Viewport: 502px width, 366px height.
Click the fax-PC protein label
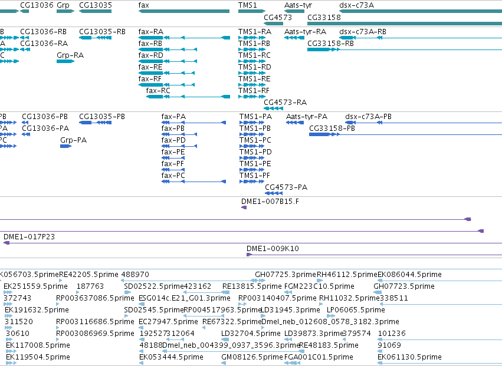click(x=173, y=175)
